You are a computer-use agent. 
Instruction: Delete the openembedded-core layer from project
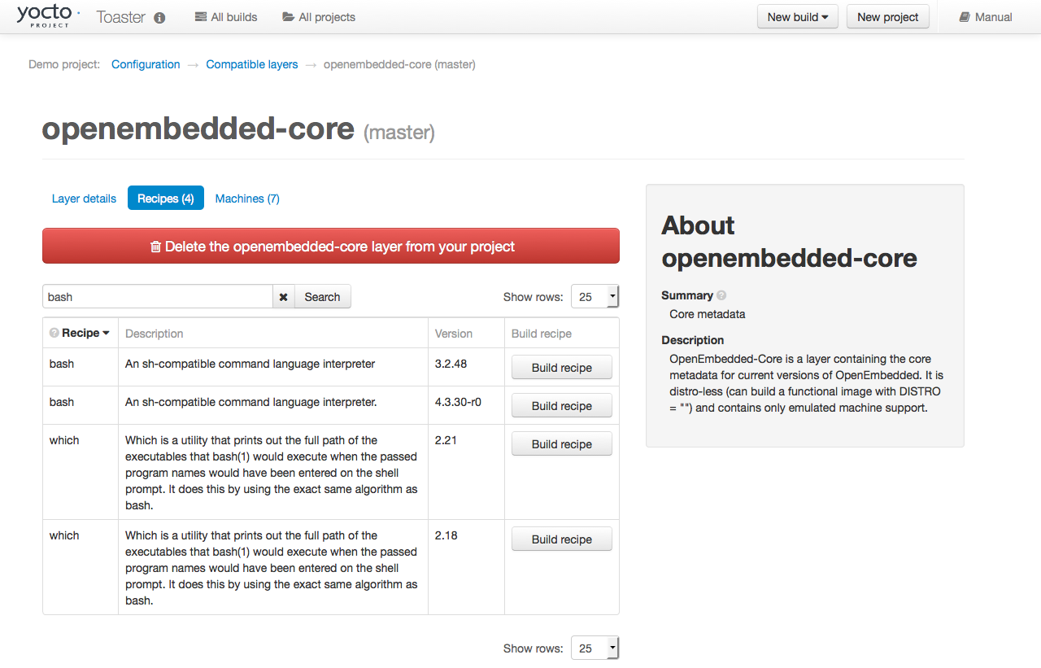(331, 247)
